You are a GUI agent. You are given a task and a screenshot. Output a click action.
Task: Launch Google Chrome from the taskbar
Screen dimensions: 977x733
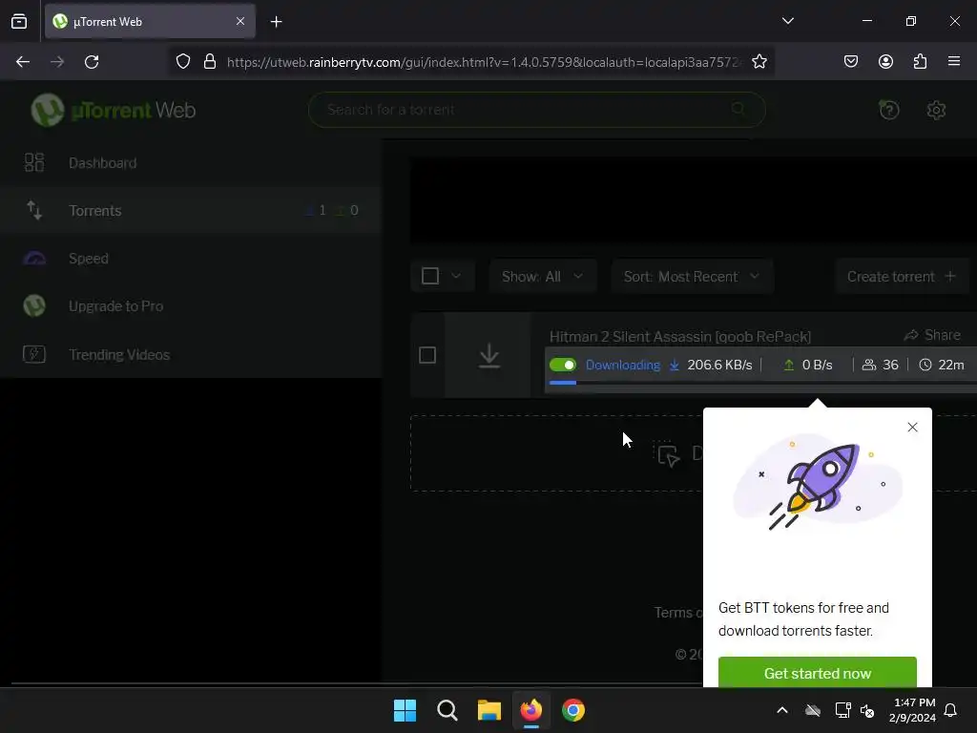[573, 710]
